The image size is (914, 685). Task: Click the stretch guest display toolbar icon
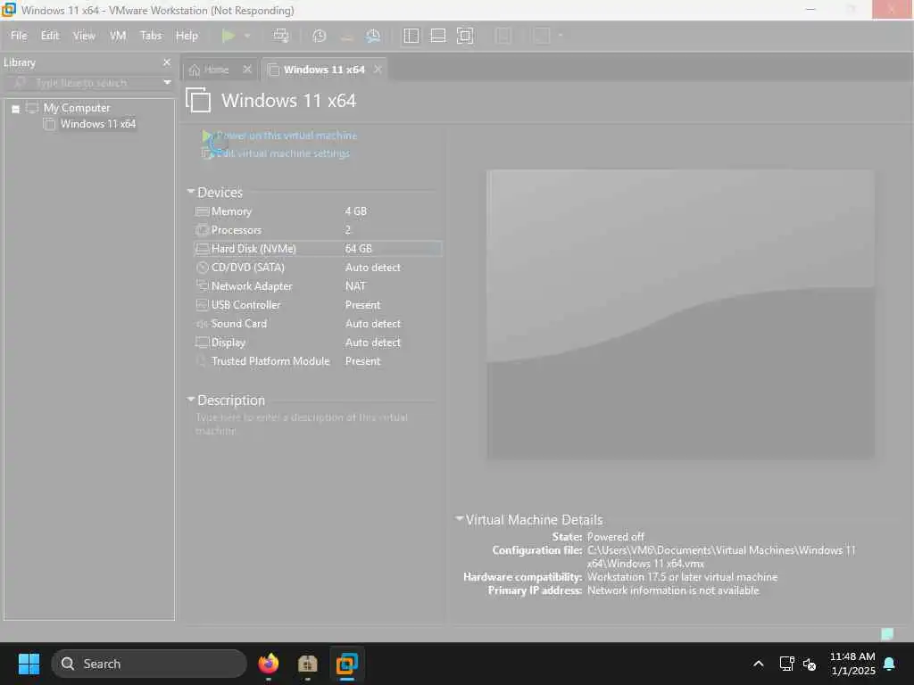click(x=542, y=36)
